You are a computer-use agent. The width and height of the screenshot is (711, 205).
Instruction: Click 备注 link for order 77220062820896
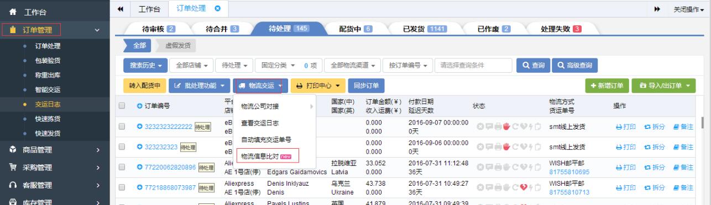(683, 168)
